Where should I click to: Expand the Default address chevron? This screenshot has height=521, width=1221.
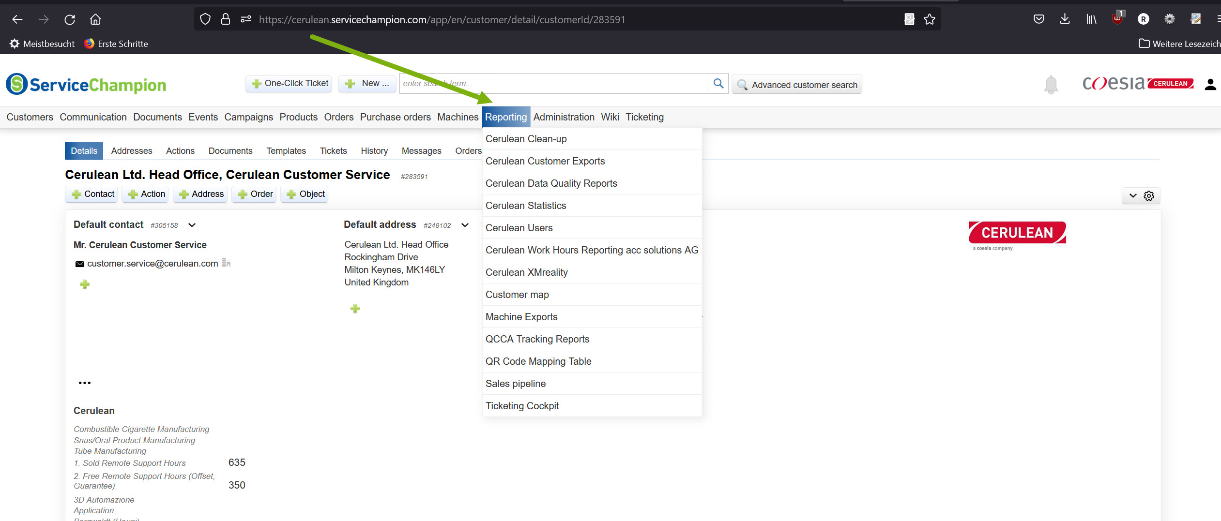click(x=465, y=225)
